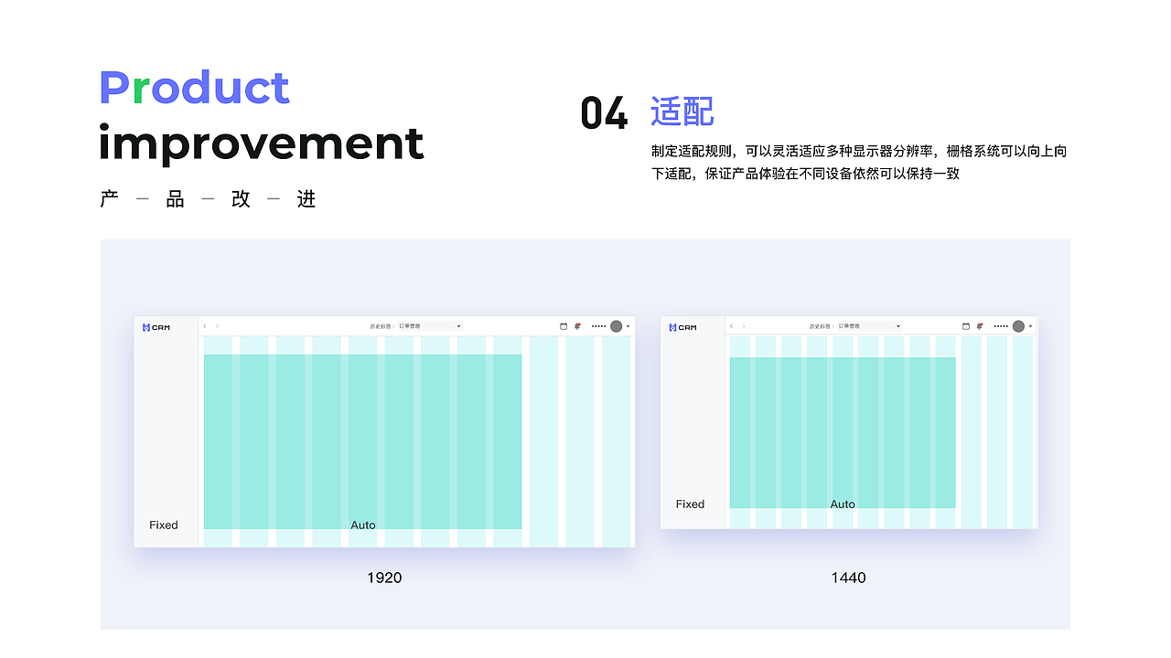Screen dimensions: 1171x658
Task: Open the 订单管理 dropdown in the 1440 mockup
Action: 869,326
